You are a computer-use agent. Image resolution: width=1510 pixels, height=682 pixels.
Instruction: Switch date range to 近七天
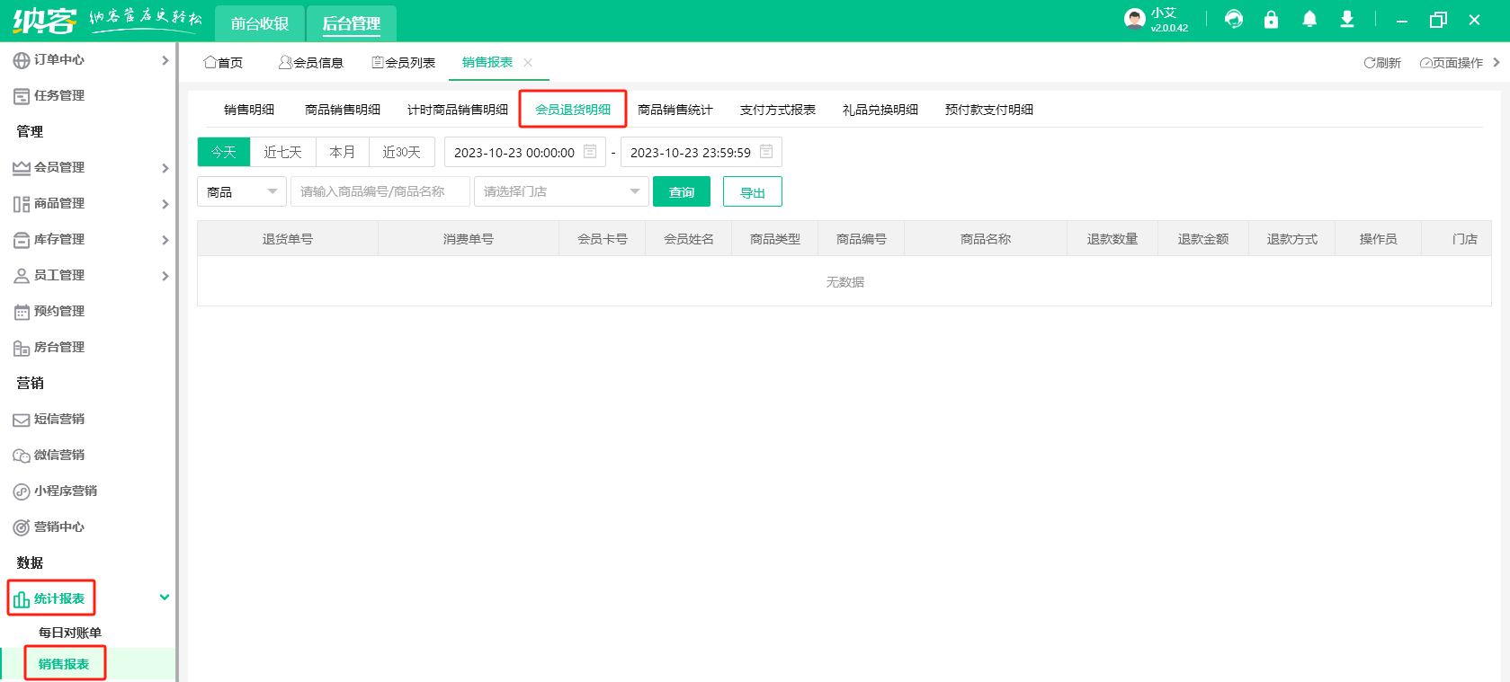pyautogui.click(x=282, y=152)
